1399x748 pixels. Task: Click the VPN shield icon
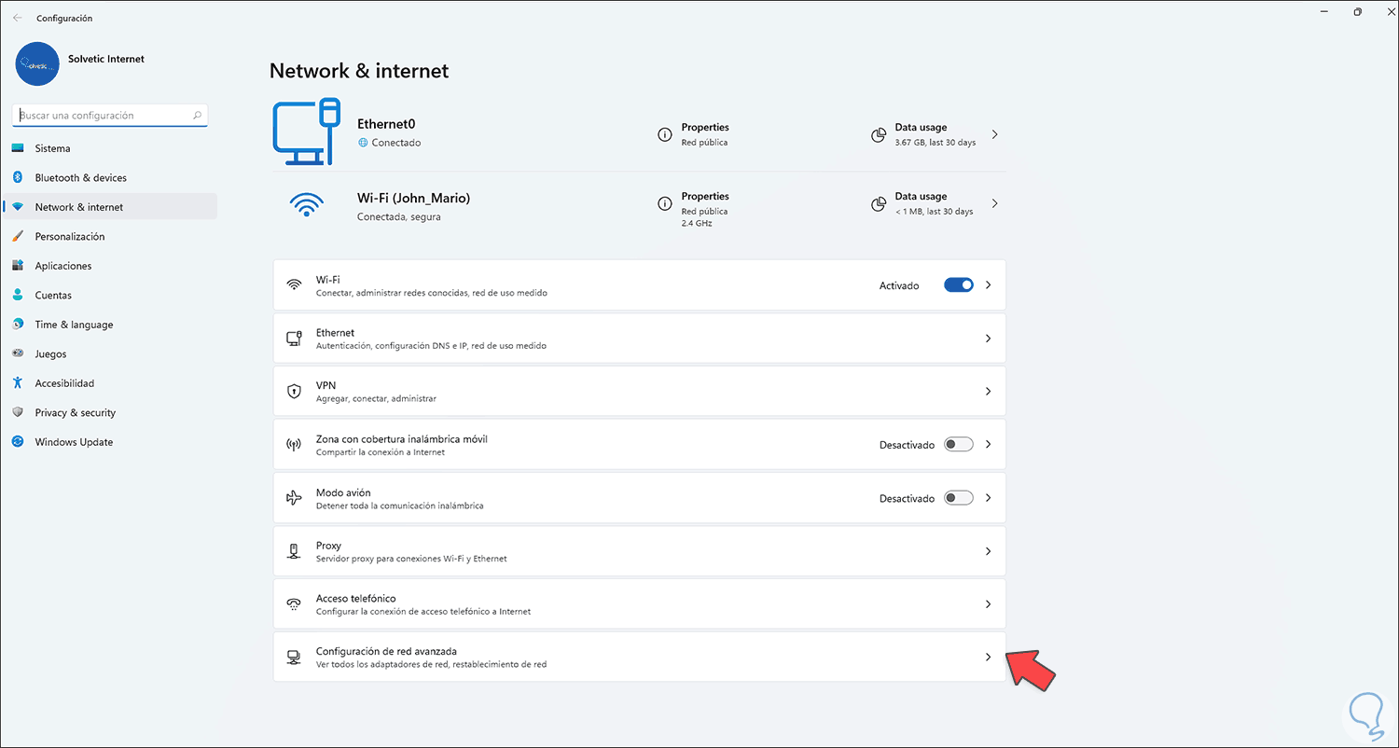294,392
